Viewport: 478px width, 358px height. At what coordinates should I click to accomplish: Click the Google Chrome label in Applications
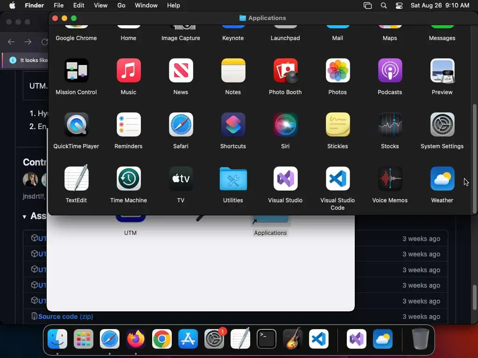point(76,38)
